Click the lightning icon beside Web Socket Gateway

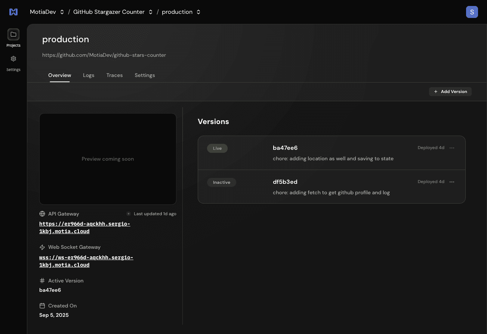coord(42,247)
